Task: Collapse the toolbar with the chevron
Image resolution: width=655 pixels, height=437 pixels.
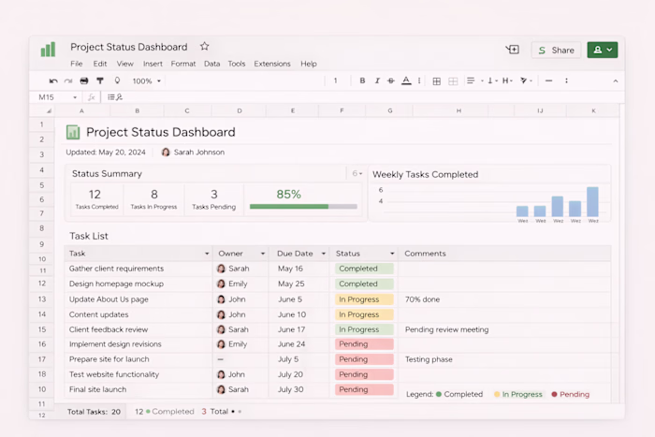Action: 616,81
